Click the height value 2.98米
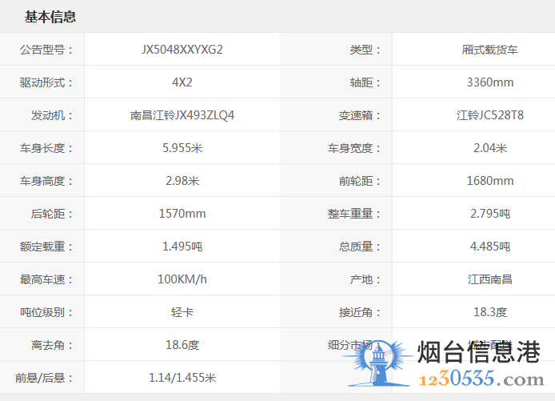The image size is (555, 401). (182, 181)
